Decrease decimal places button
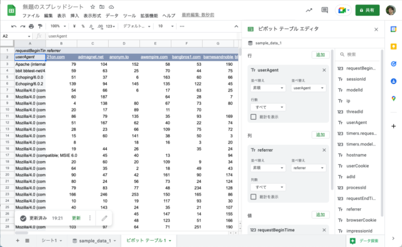 (91, 26)
